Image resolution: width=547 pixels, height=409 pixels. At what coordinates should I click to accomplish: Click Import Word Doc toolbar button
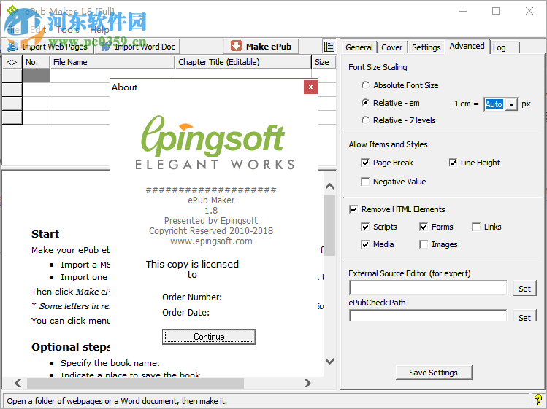pyautogui.click(x=137, y=47)
